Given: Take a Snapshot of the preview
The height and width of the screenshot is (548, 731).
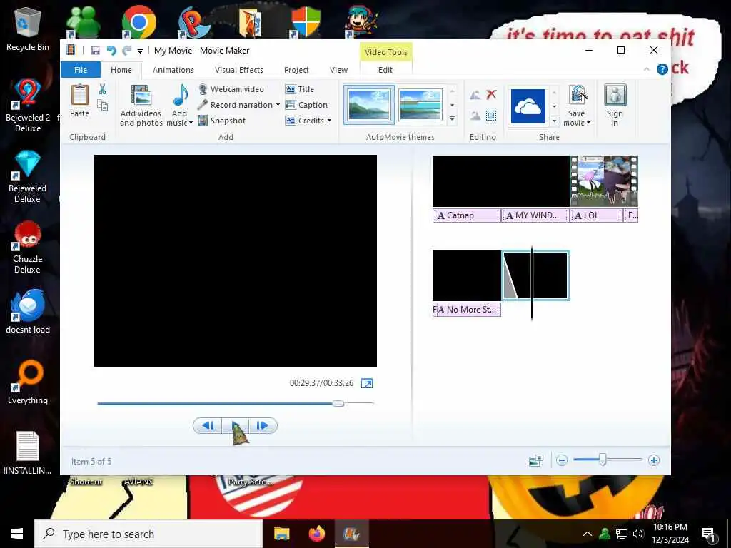Looking at the screenshot, I should click(x=222, y=121).
